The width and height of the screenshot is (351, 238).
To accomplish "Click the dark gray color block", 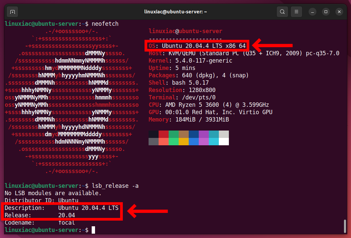I will (x=154, y=142).
